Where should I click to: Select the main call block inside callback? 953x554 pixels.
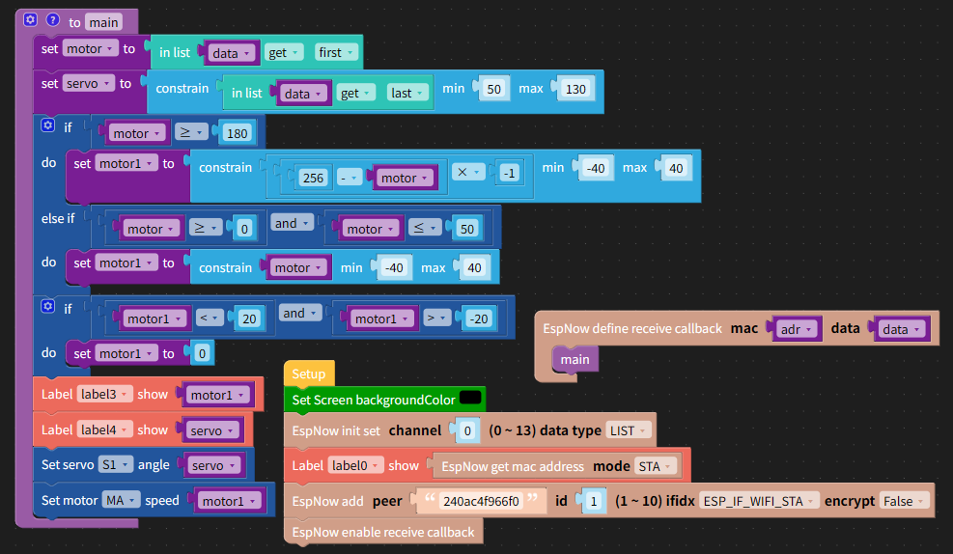[575, 360]
